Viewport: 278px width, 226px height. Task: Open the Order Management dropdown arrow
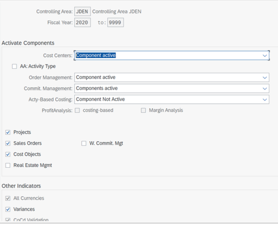pyautogui.click(x=265, y=78)
